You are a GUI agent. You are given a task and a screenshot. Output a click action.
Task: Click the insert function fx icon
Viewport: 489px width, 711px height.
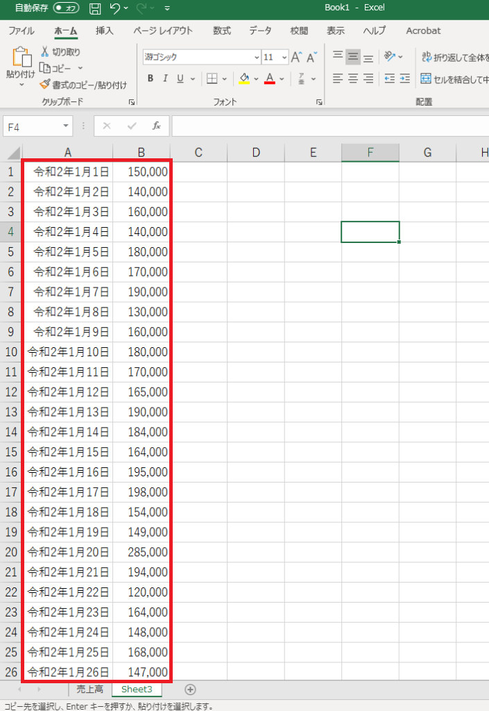click(x=157, y=126)
